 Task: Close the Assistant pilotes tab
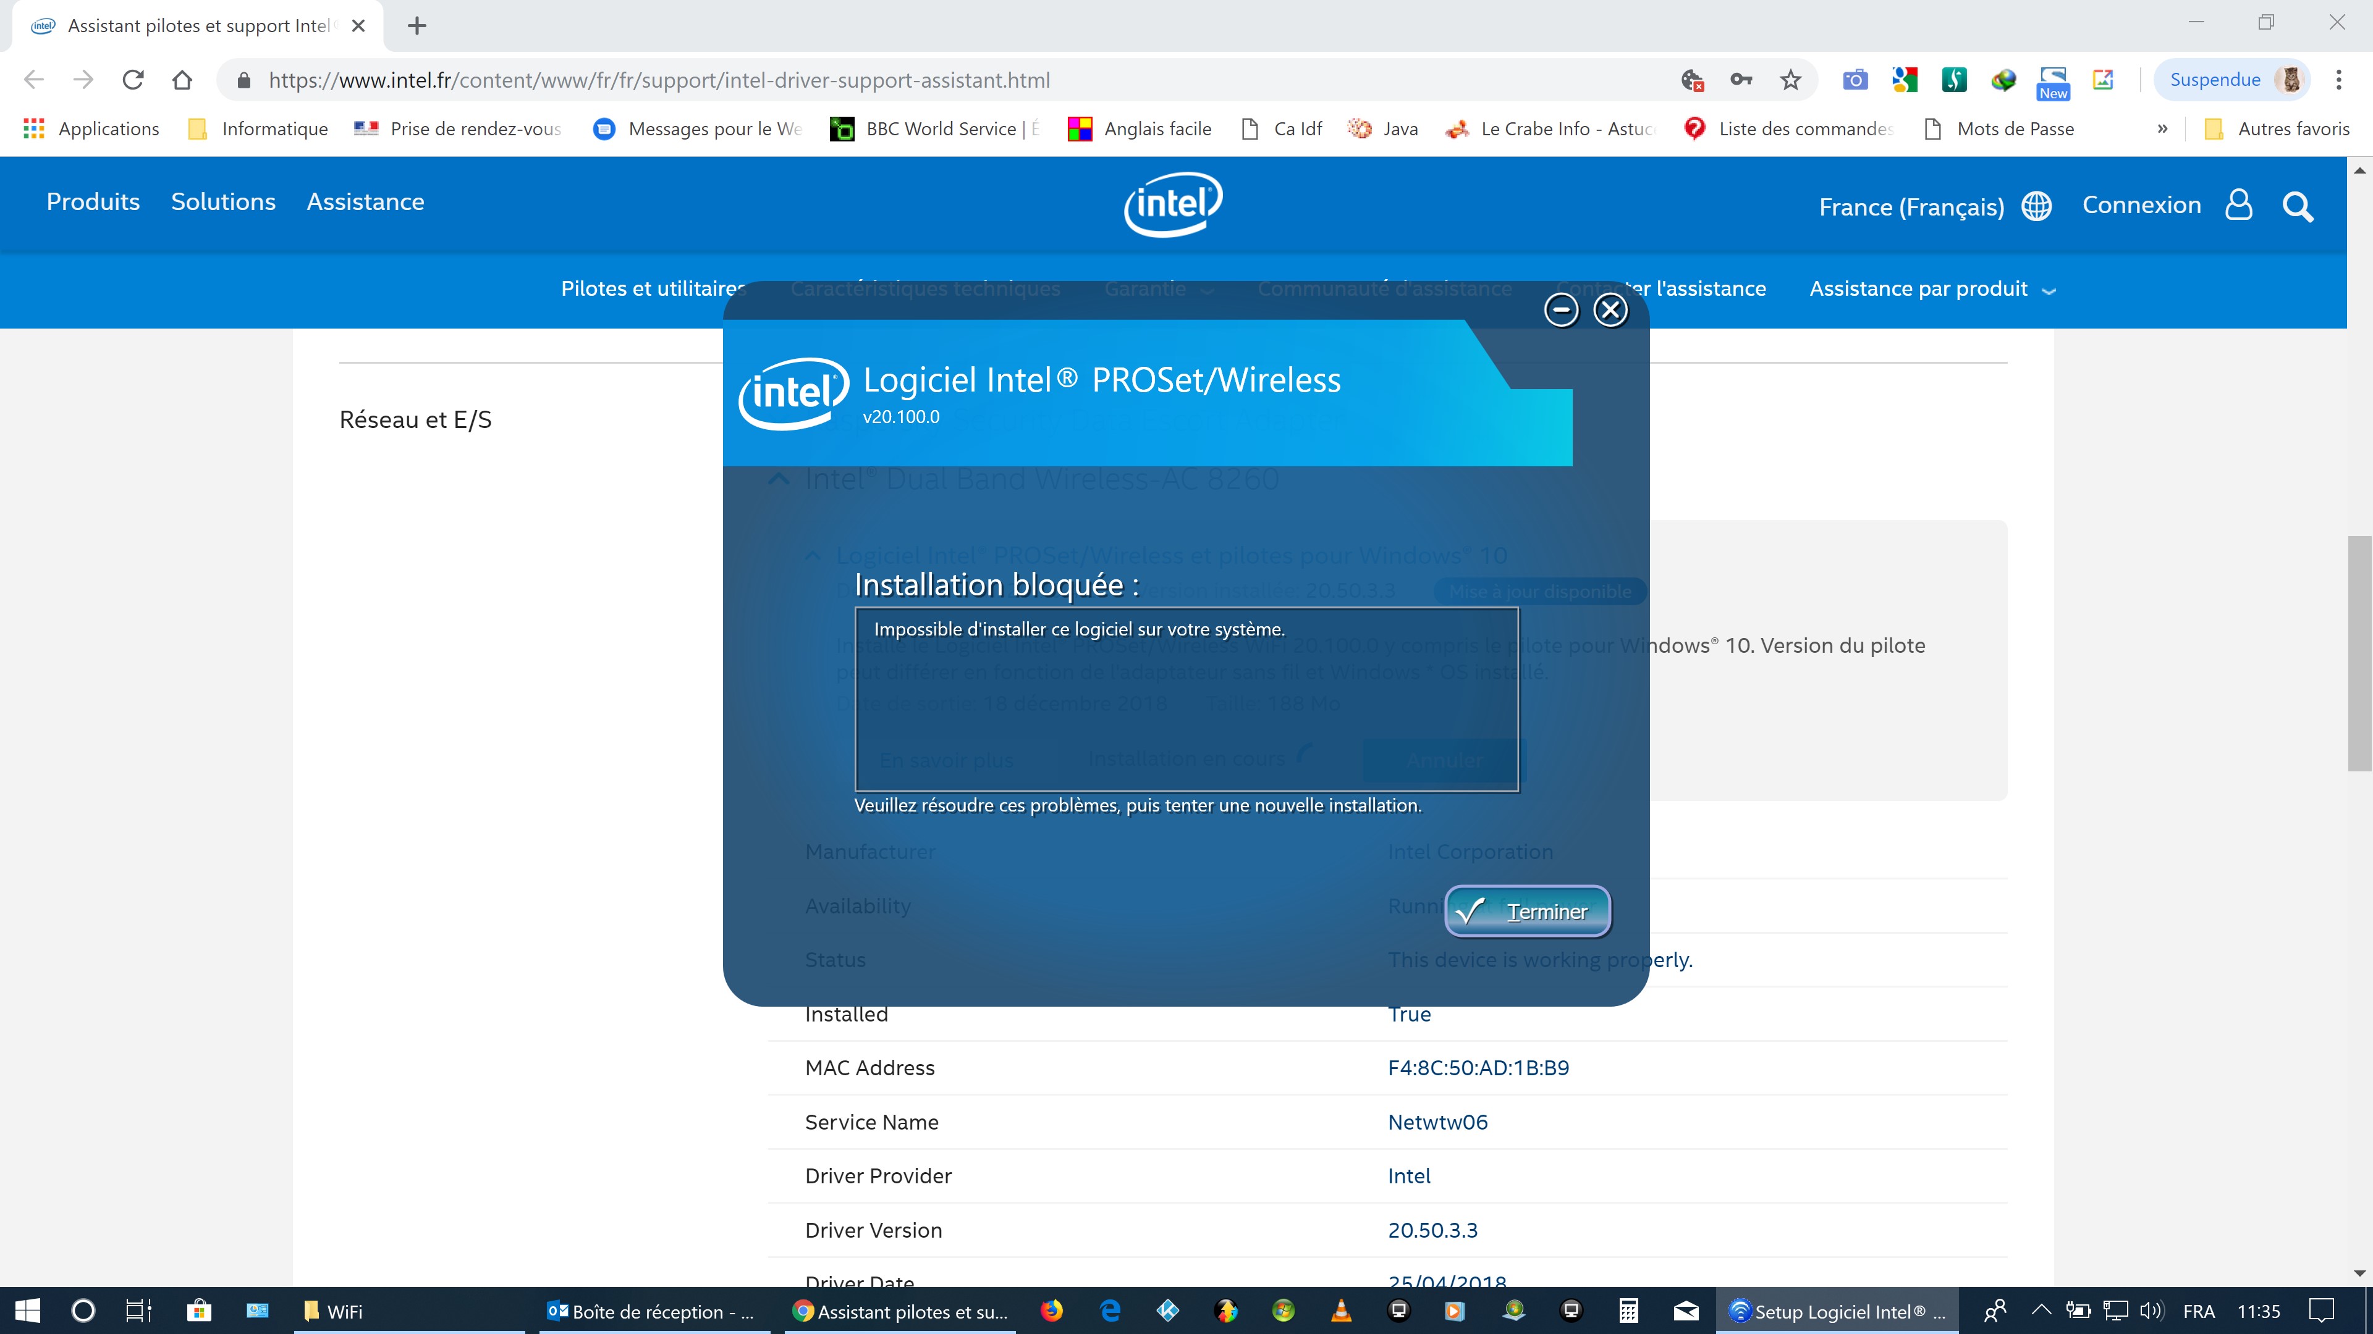358,26
